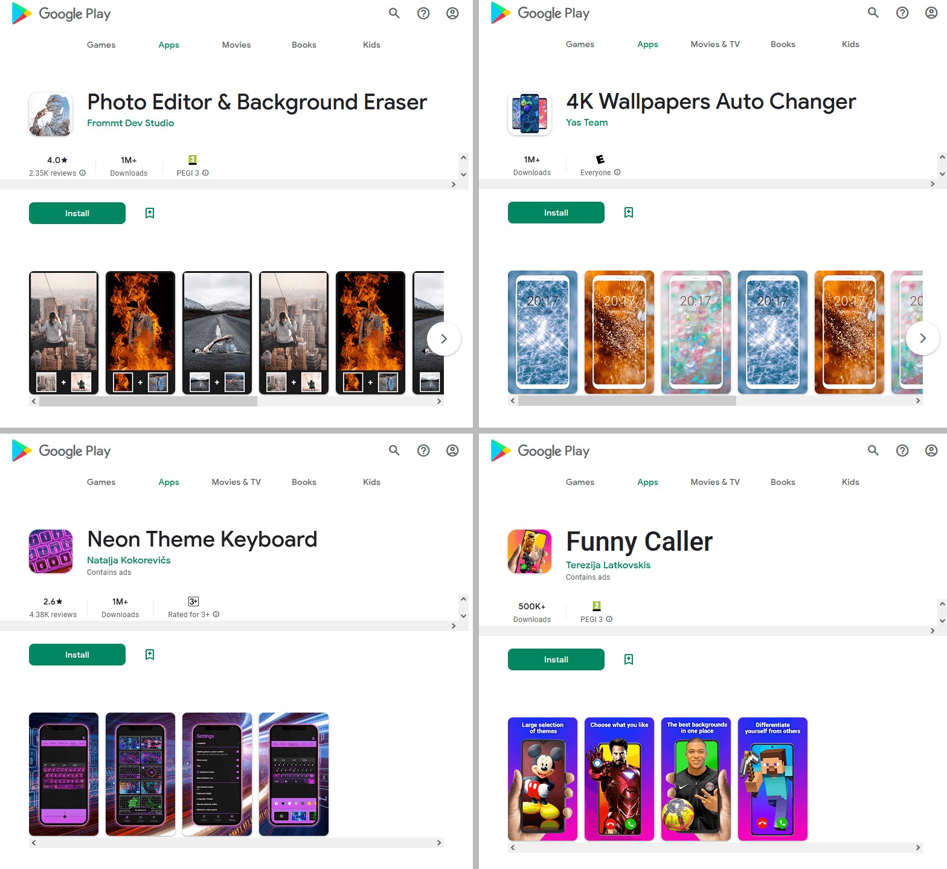This screenshot has height=869, width=947.
Task: Install Funny Caller
Action: click(556, 659)
